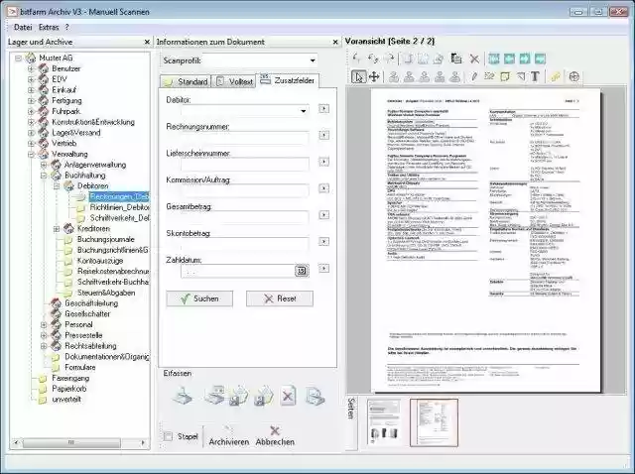Click the Abbrechen button
This screenshot has height=474, width=635.
[x=275, y=436]
